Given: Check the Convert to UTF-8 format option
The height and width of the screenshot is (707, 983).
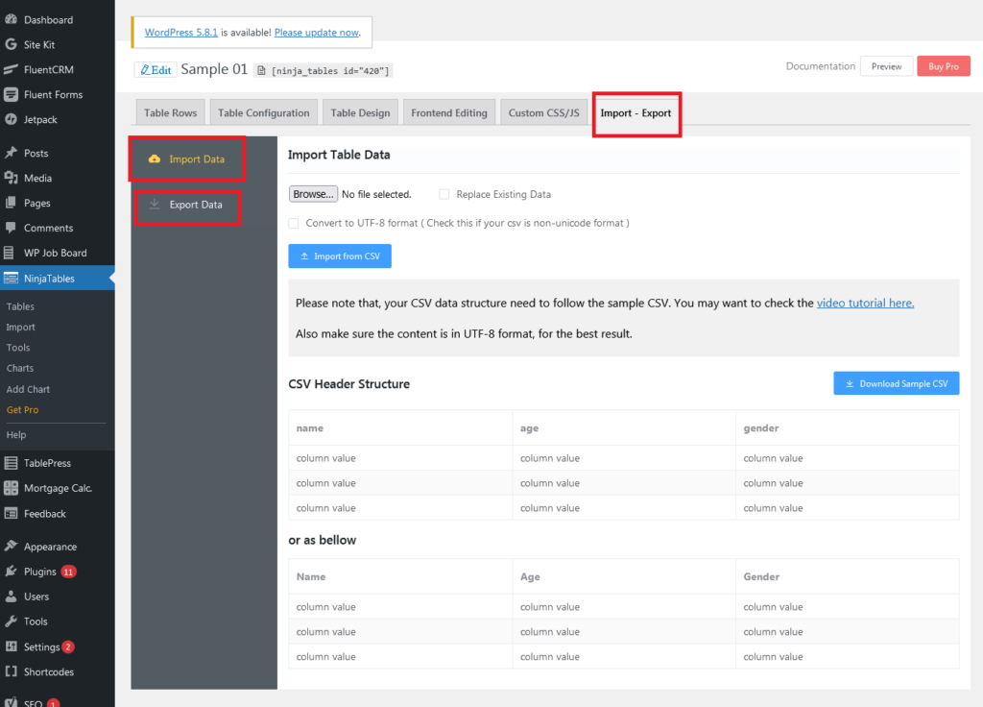Looking at the screenshot, I should 294,223.
